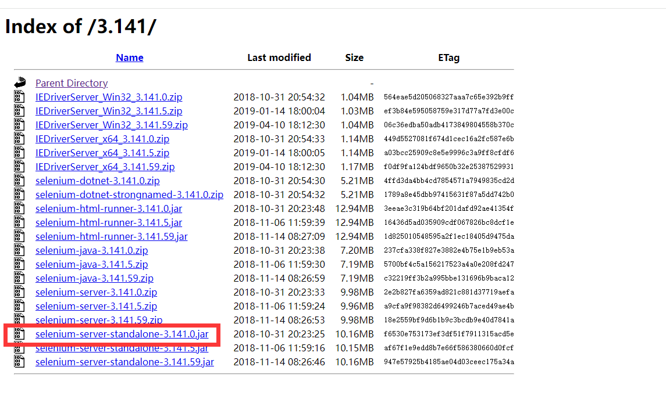Download selenium-server-standalone-3.141.0.jar

(122, 335)
